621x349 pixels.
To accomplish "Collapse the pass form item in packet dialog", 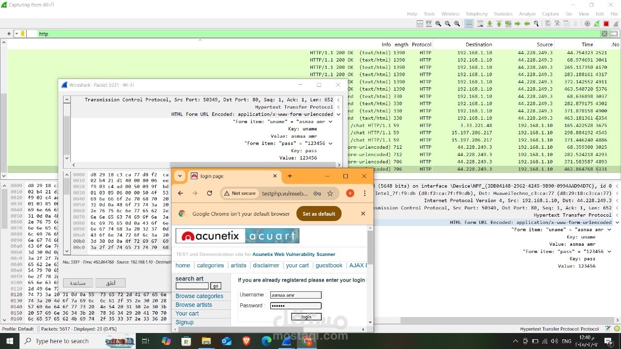I will (331, 143).
